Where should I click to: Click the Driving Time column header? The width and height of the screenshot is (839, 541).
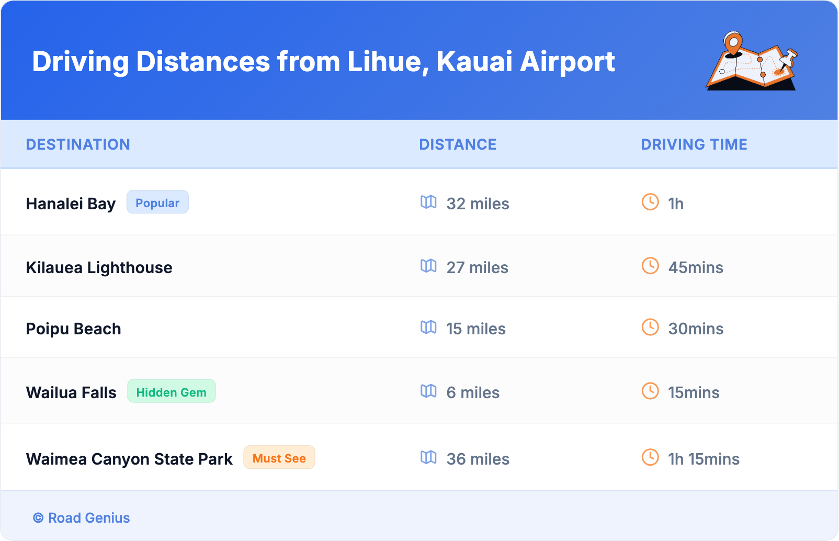click(x=694, y=144)
